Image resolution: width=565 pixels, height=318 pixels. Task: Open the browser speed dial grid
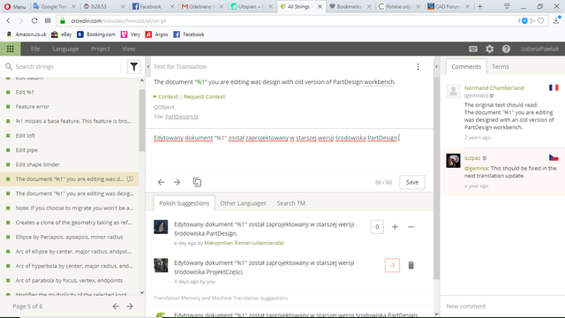[48, 21]
